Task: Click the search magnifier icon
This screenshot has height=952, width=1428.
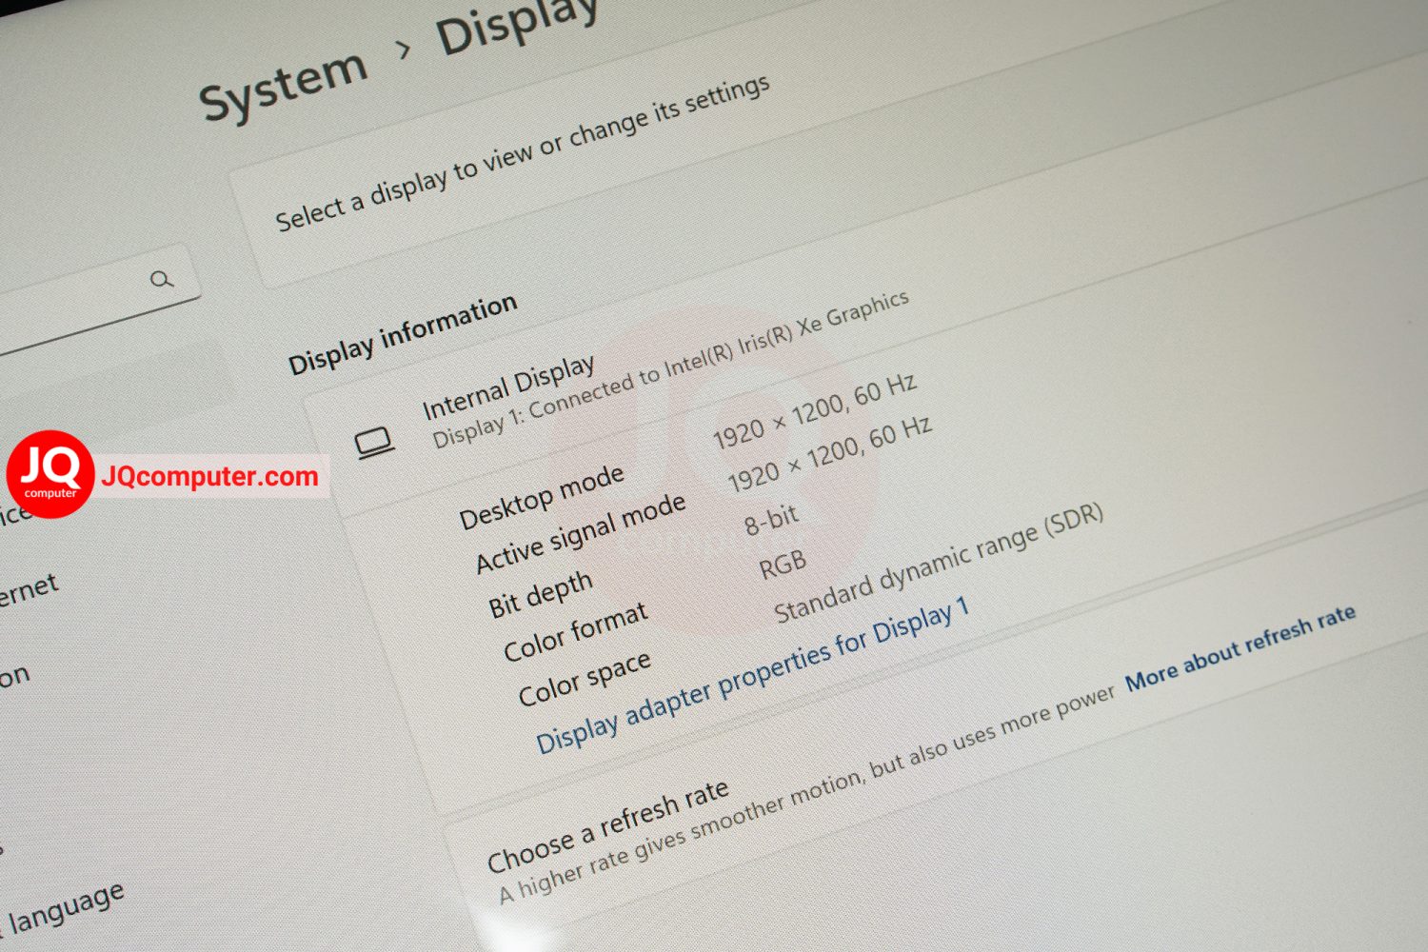Action: (162, 279)
